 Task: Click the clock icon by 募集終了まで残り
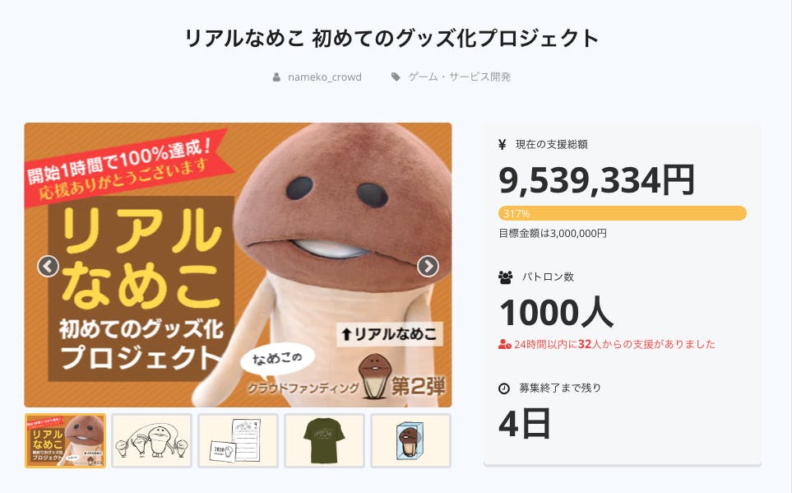pyautogui.click(x=504, y=388)
